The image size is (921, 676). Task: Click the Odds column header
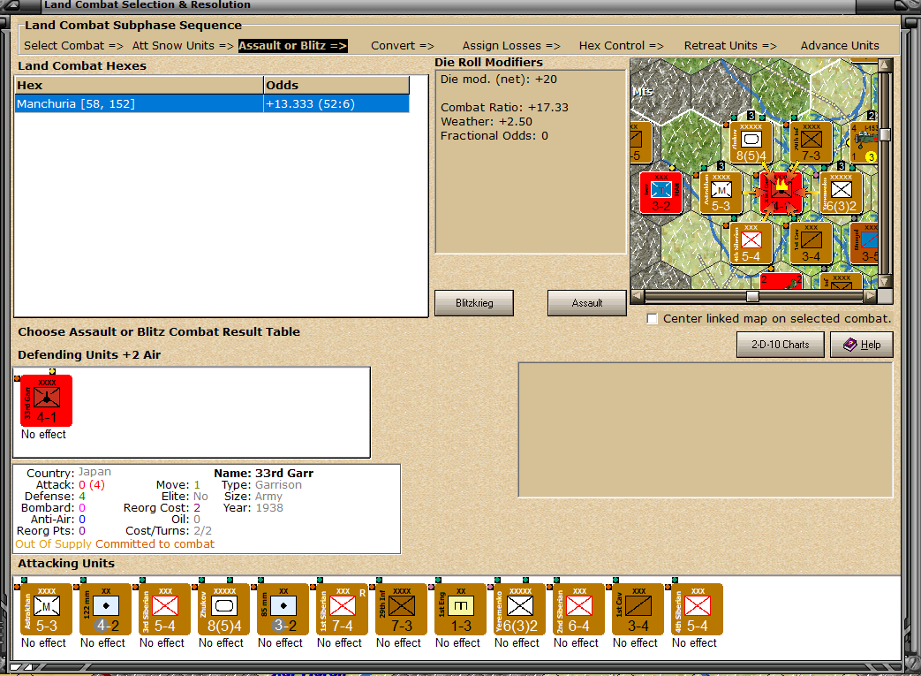(x=336, y=85)
